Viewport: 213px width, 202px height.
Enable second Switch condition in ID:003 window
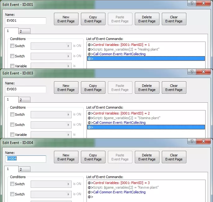point(12,125)
